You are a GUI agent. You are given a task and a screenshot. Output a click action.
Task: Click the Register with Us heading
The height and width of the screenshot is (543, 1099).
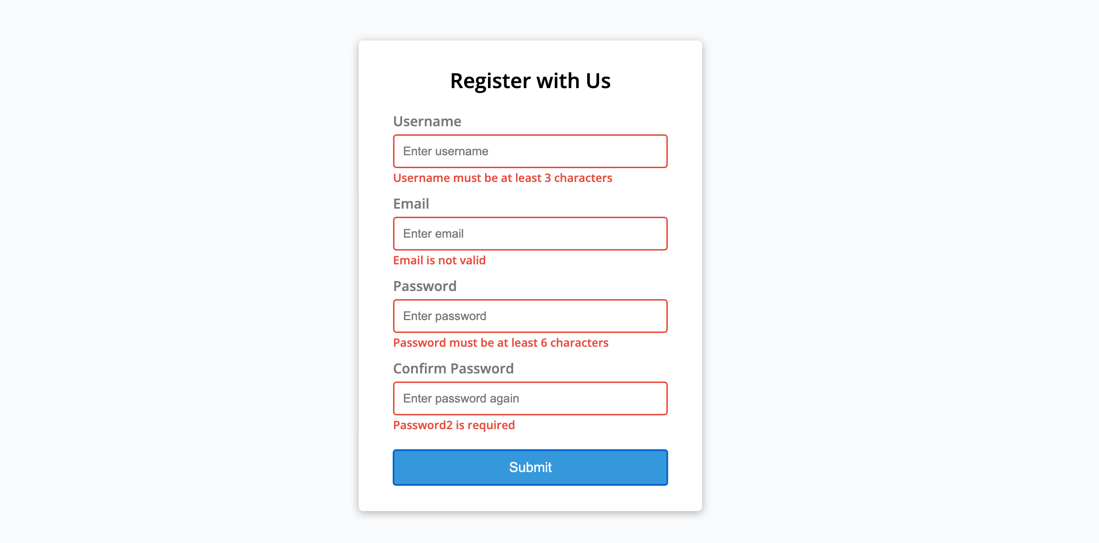pyautogui.click(x=530, y=81)
